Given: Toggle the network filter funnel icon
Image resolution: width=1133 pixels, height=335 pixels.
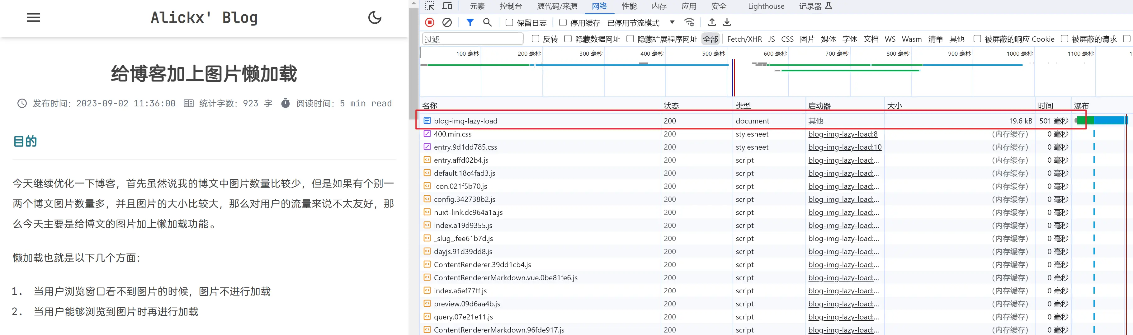Looking at the screenshot, I should click(470, 22).
